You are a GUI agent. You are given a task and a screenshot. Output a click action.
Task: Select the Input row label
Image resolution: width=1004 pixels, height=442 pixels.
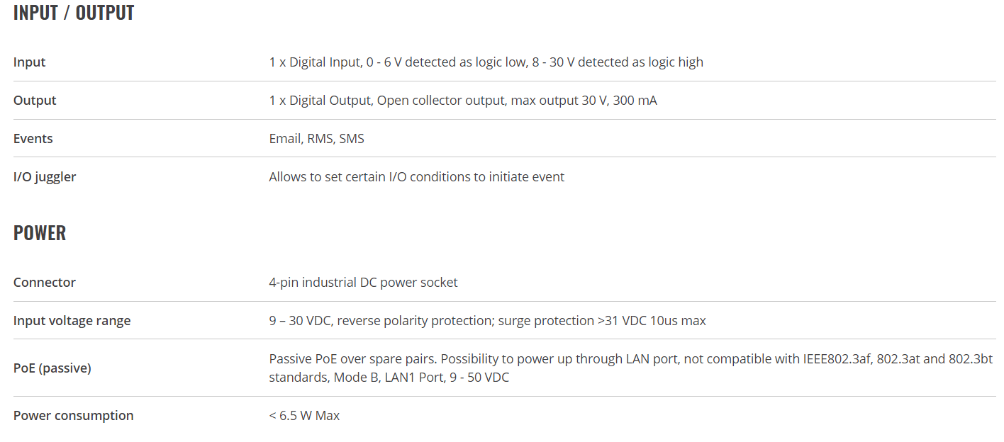coord(29,62)
